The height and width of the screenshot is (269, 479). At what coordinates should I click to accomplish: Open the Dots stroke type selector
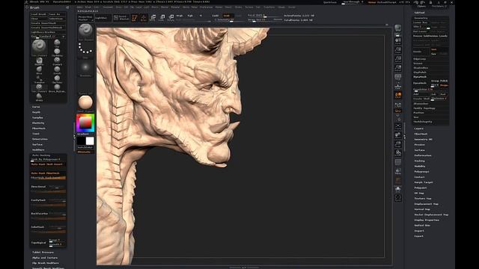85,50
